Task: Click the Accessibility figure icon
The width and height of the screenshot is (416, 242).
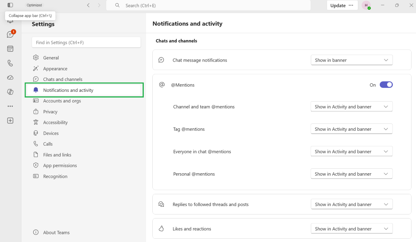Action: (x=36, y=122)
